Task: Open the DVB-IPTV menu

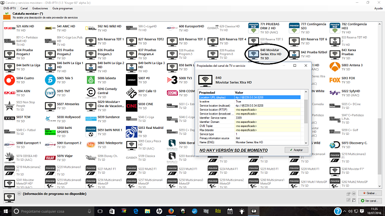Action: pyautogui.click(x=10, y=8)
